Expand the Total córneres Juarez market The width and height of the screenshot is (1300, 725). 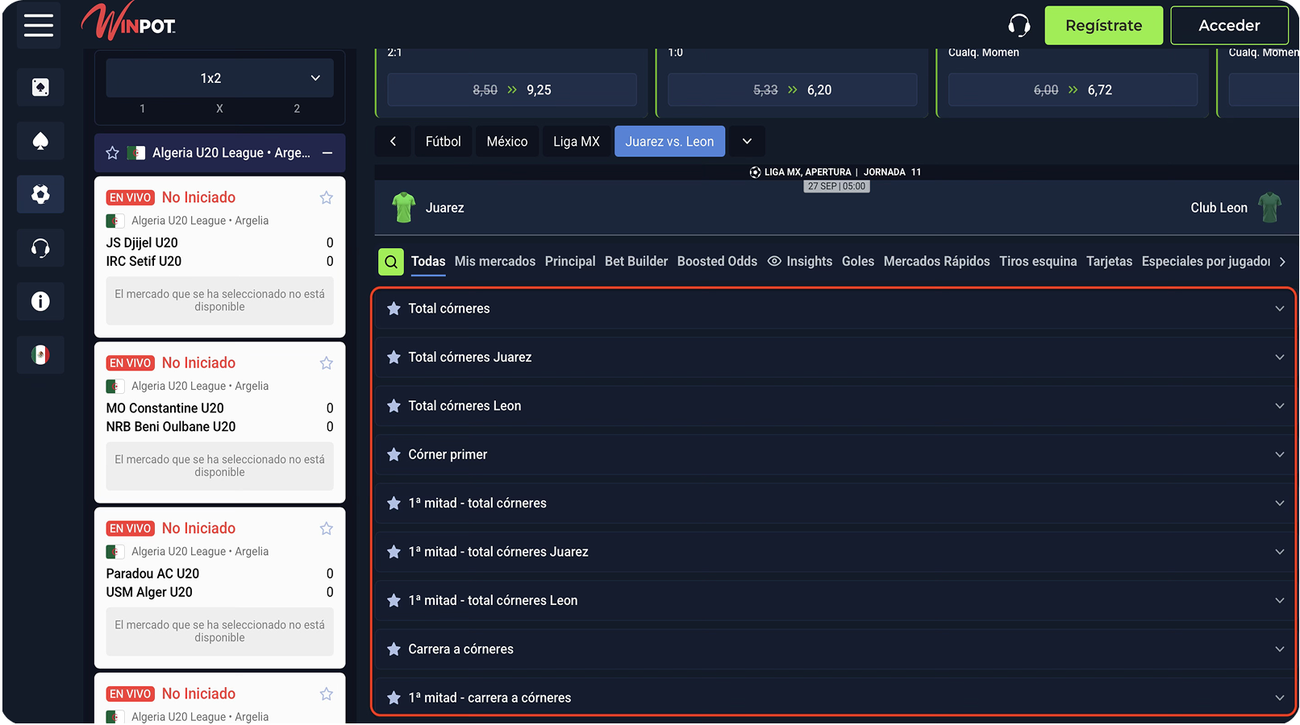click(1279, 357)
